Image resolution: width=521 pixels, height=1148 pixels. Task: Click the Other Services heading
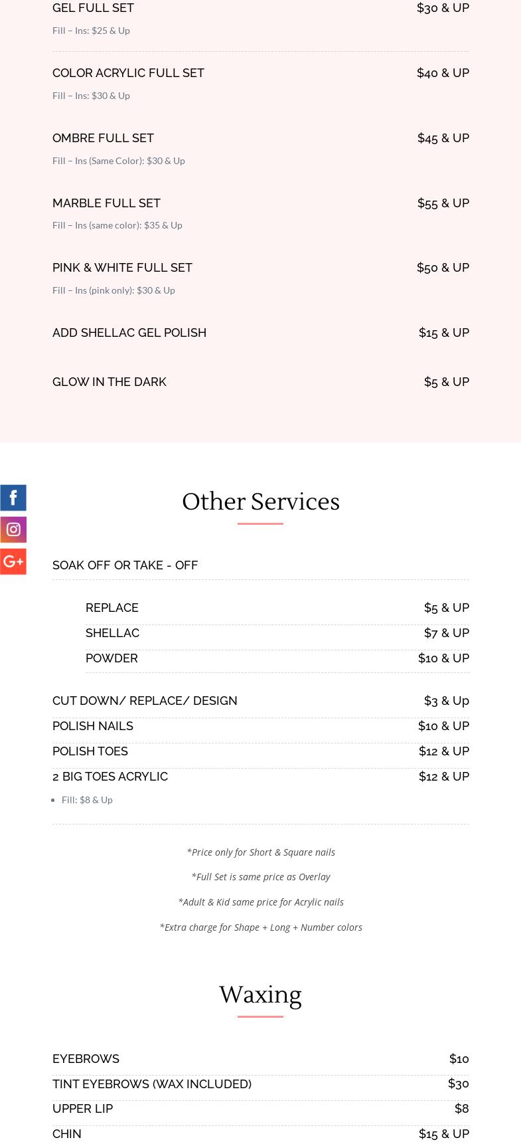[x=260, y=502]
